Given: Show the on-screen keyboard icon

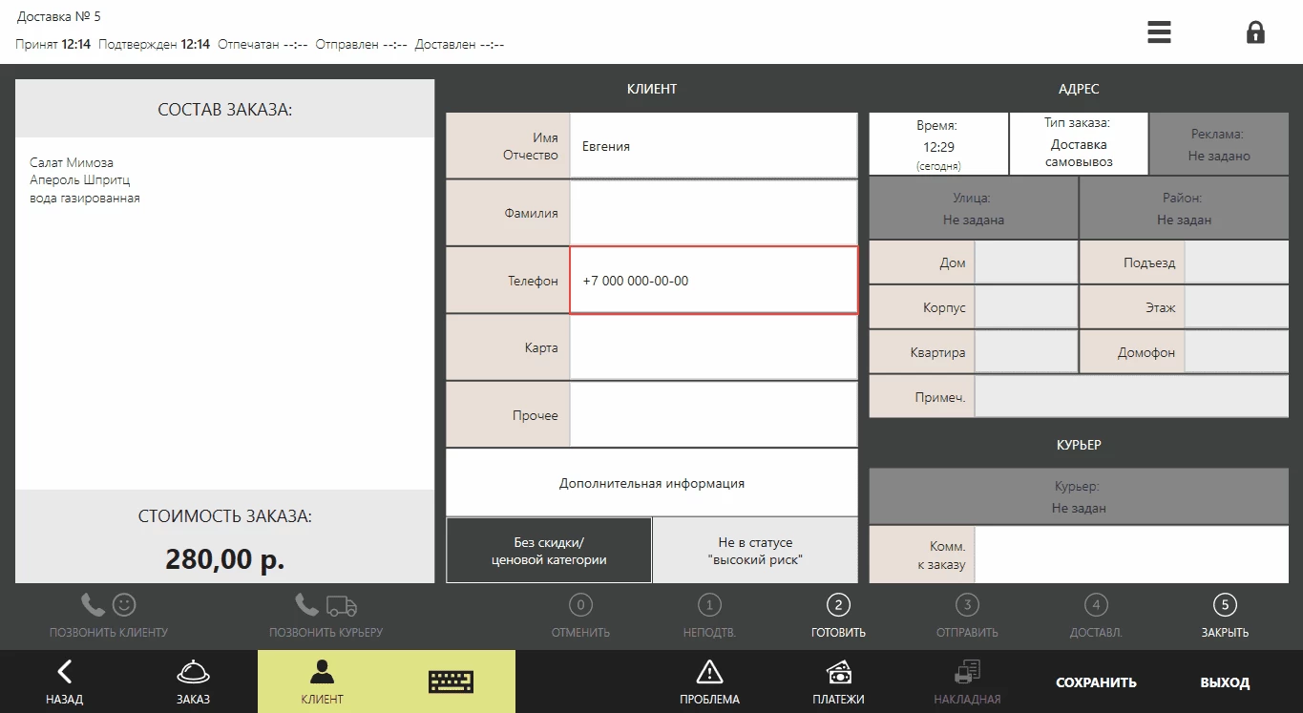Looking at the screenshot, I should pos(451,682).
